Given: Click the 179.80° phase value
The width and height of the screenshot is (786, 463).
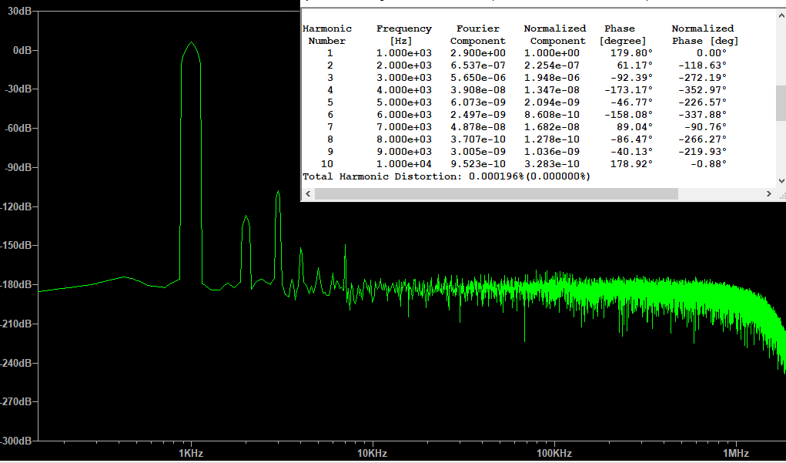Looking at the screenshot, I should click(631, 53).
